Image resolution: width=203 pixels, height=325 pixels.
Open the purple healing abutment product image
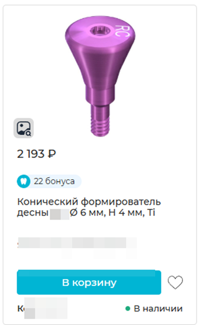pos(100,76)
